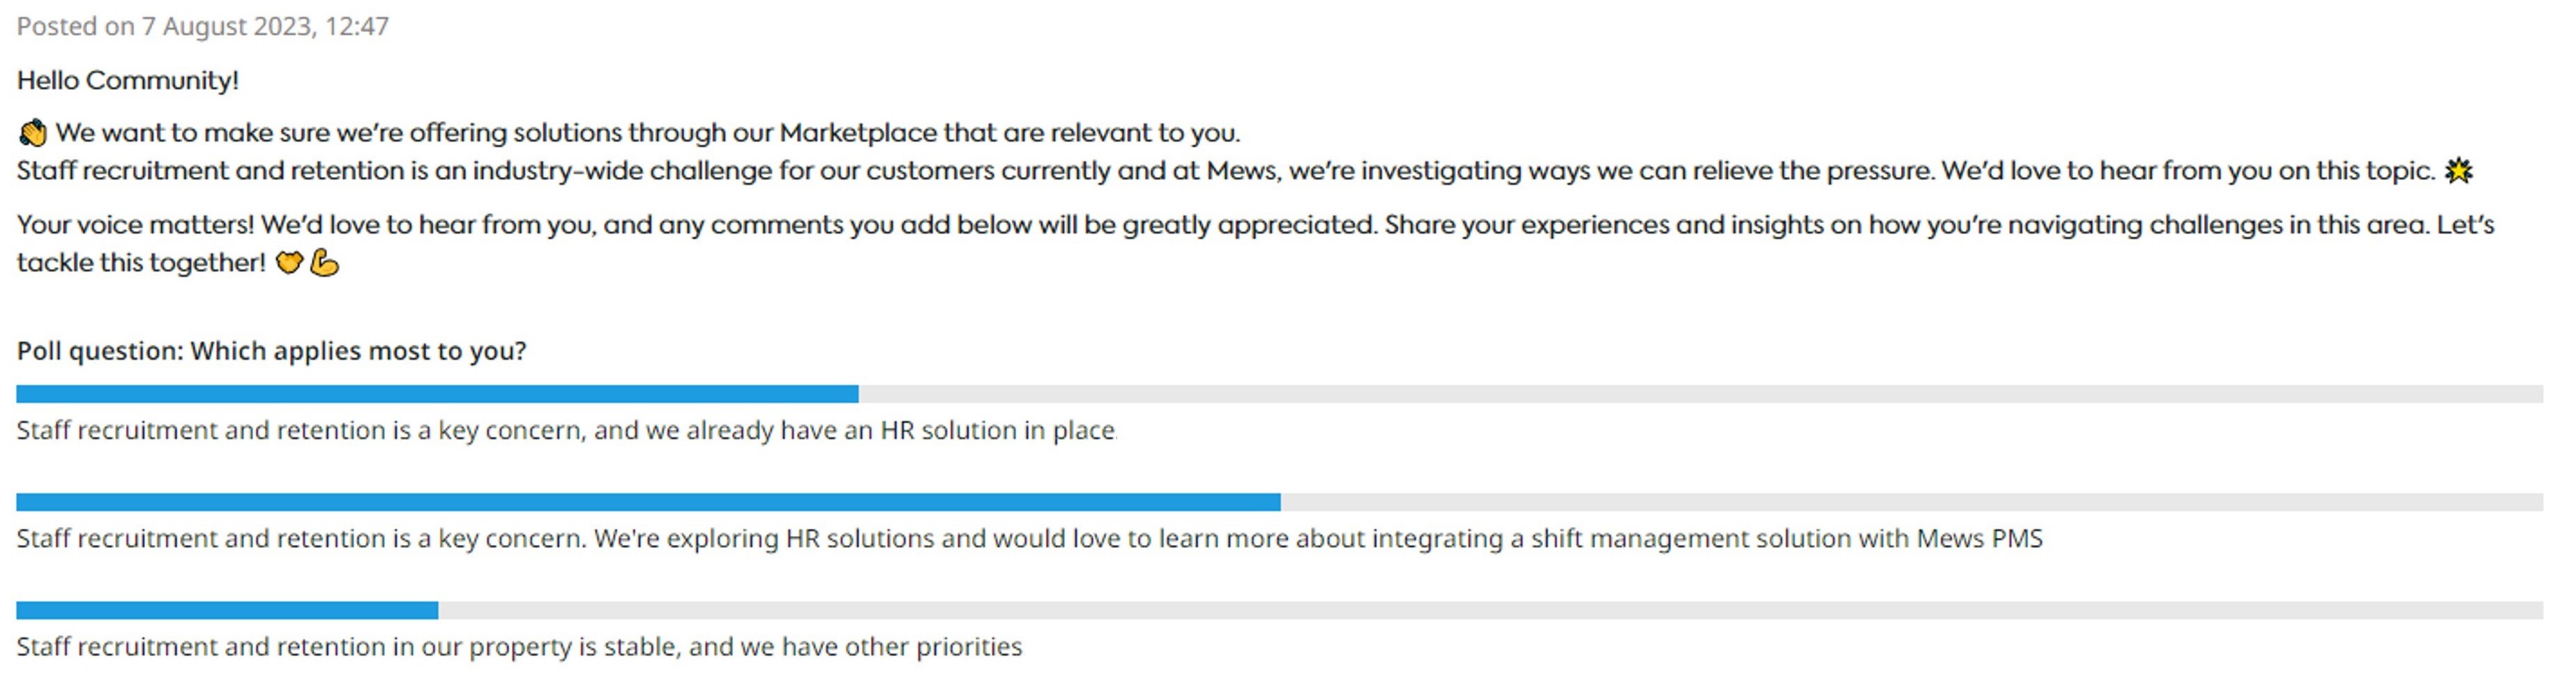The height and width of the screenshot is (688, 2576).
Task: Click the 'Poll question: Which applies most to you?' heading
Action: [x=271, y=351]
